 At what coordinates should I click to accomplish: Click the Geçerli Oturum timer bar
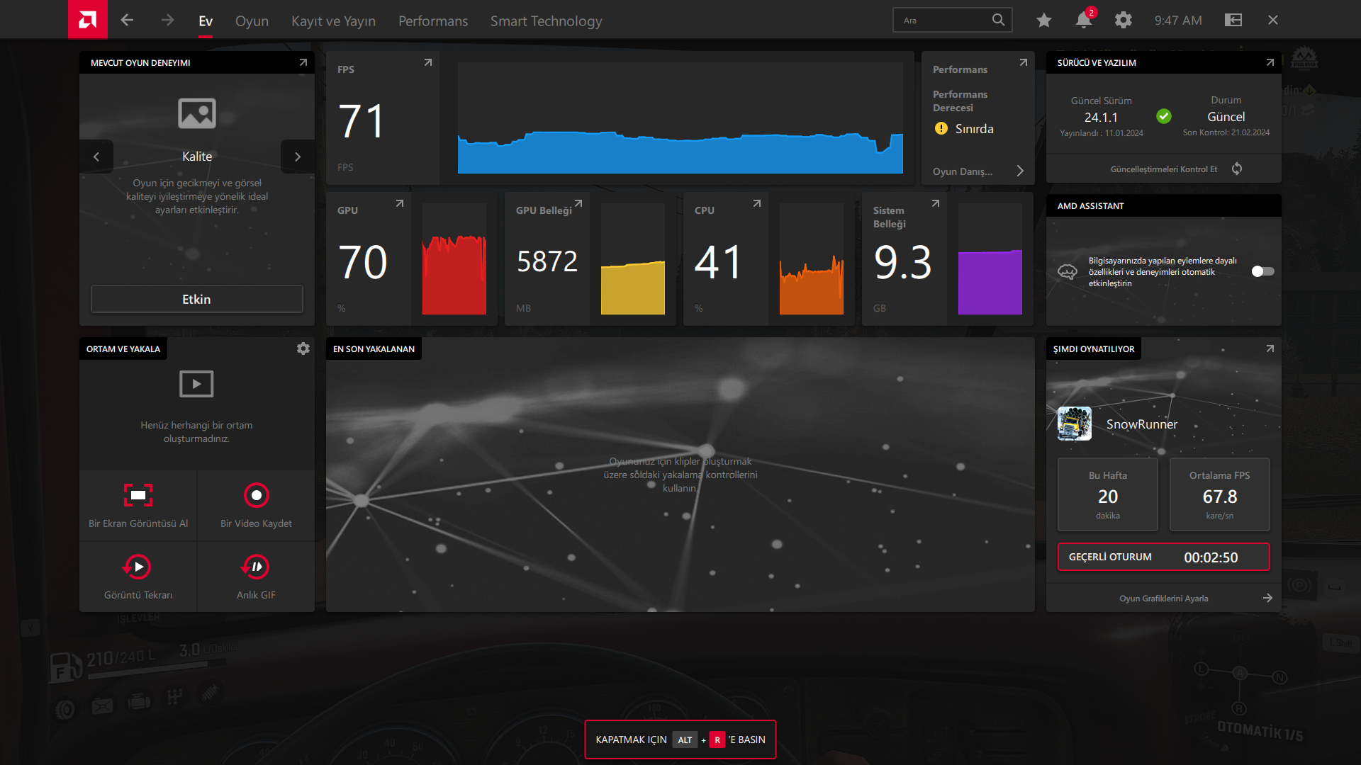point(1164,557)
